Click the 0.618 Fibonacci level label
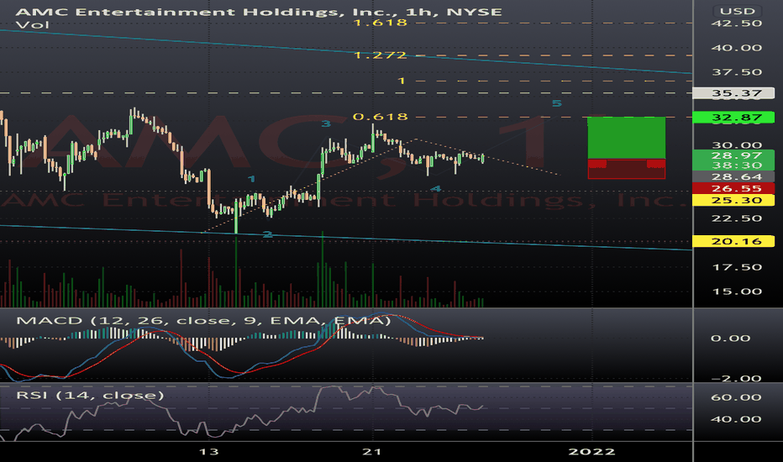This screenshot has width=783, height=462. [380, 117]
